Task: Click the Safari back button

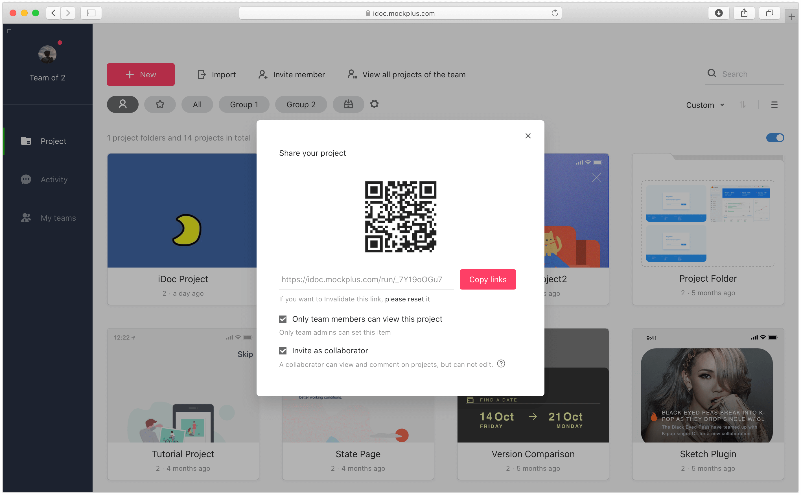Action: [53, 13]
